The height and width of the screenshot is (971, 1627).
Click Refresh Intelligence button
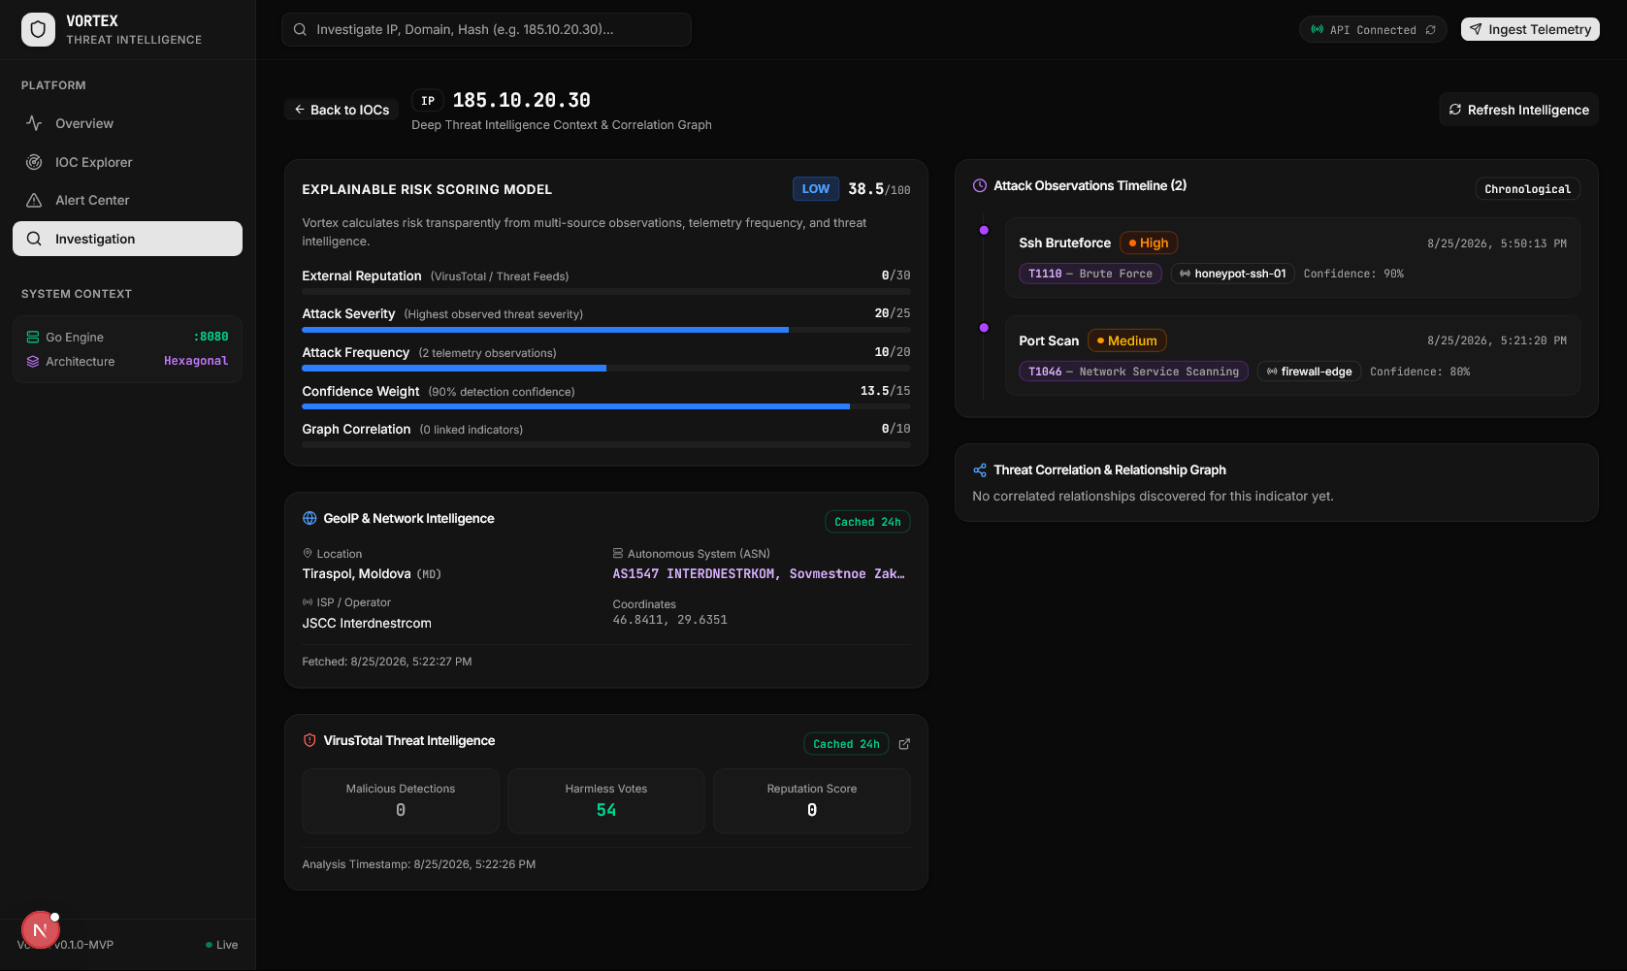[1518, 110]
